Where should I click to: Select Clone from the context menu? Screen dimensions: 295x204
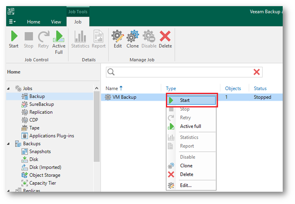pos(186,166)
